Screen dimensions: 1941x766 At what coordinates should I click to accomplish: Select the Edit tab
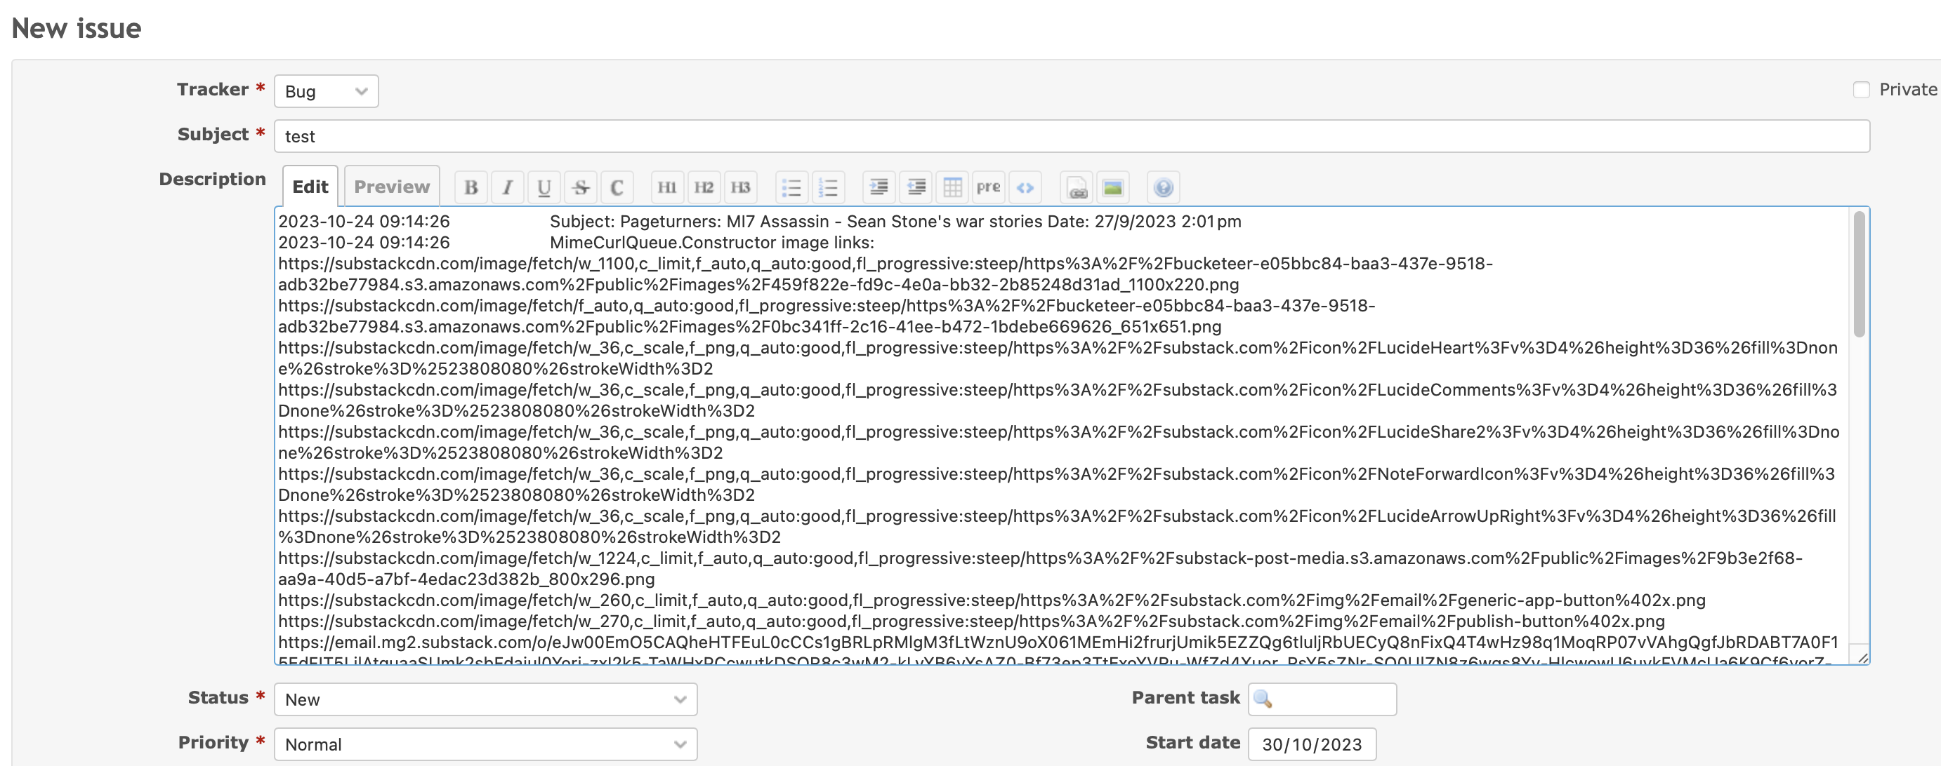tap(310, 185)
